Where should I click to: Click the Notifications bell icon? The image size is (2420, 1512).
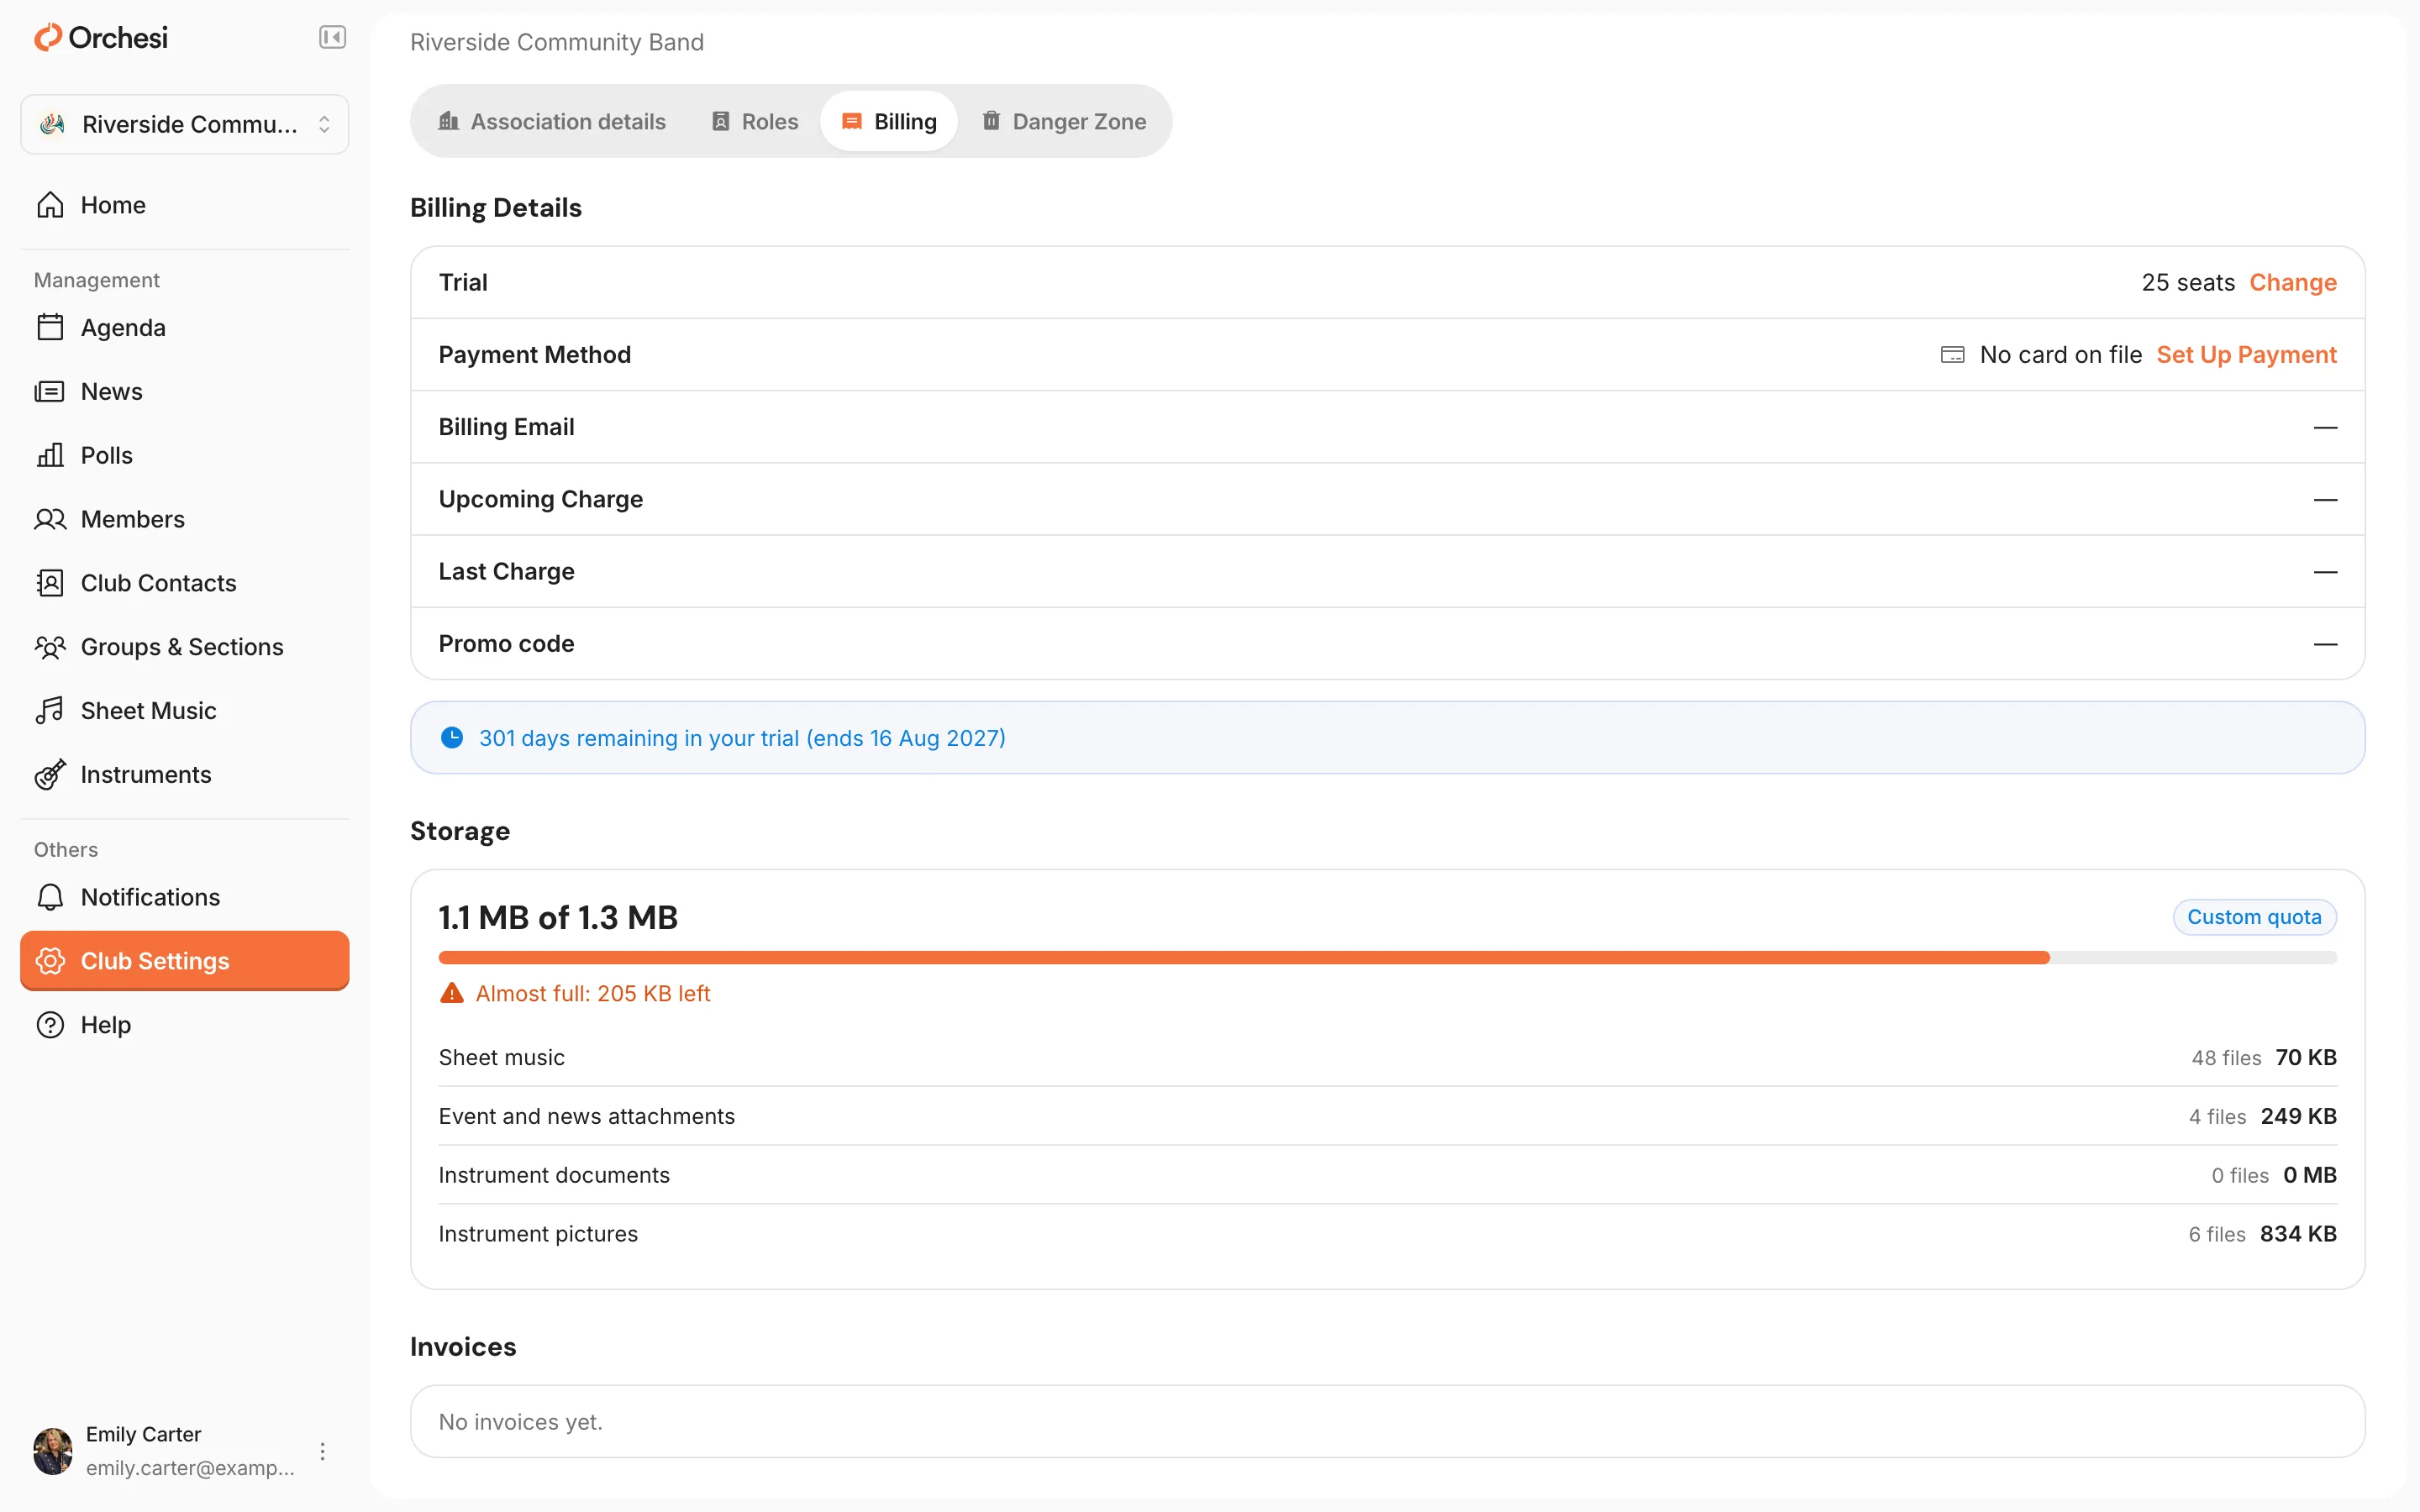pos(50,897)
